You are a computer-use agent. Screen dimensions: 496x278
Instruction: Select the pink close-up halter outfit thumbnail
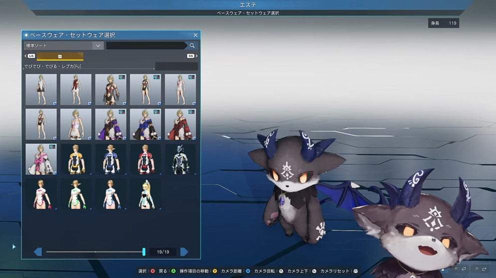pos(76,124)
